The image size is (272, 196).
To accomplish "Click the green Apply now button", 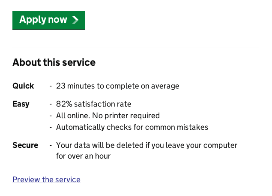I will [48, 20].
